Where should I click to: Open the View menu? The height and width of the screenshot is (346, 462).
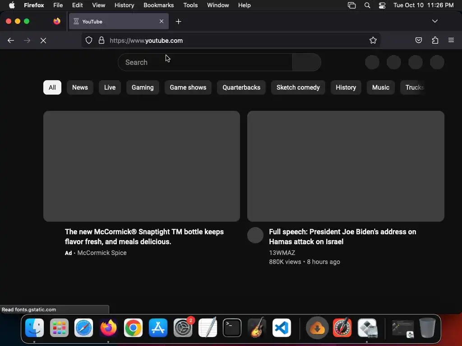click(x=98, y=5)
